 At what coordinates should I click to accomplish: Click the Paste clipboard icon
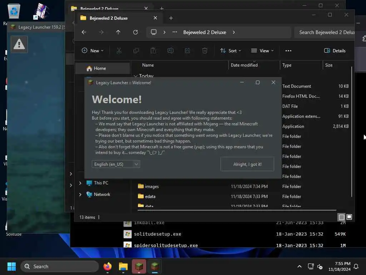[153, 50]
